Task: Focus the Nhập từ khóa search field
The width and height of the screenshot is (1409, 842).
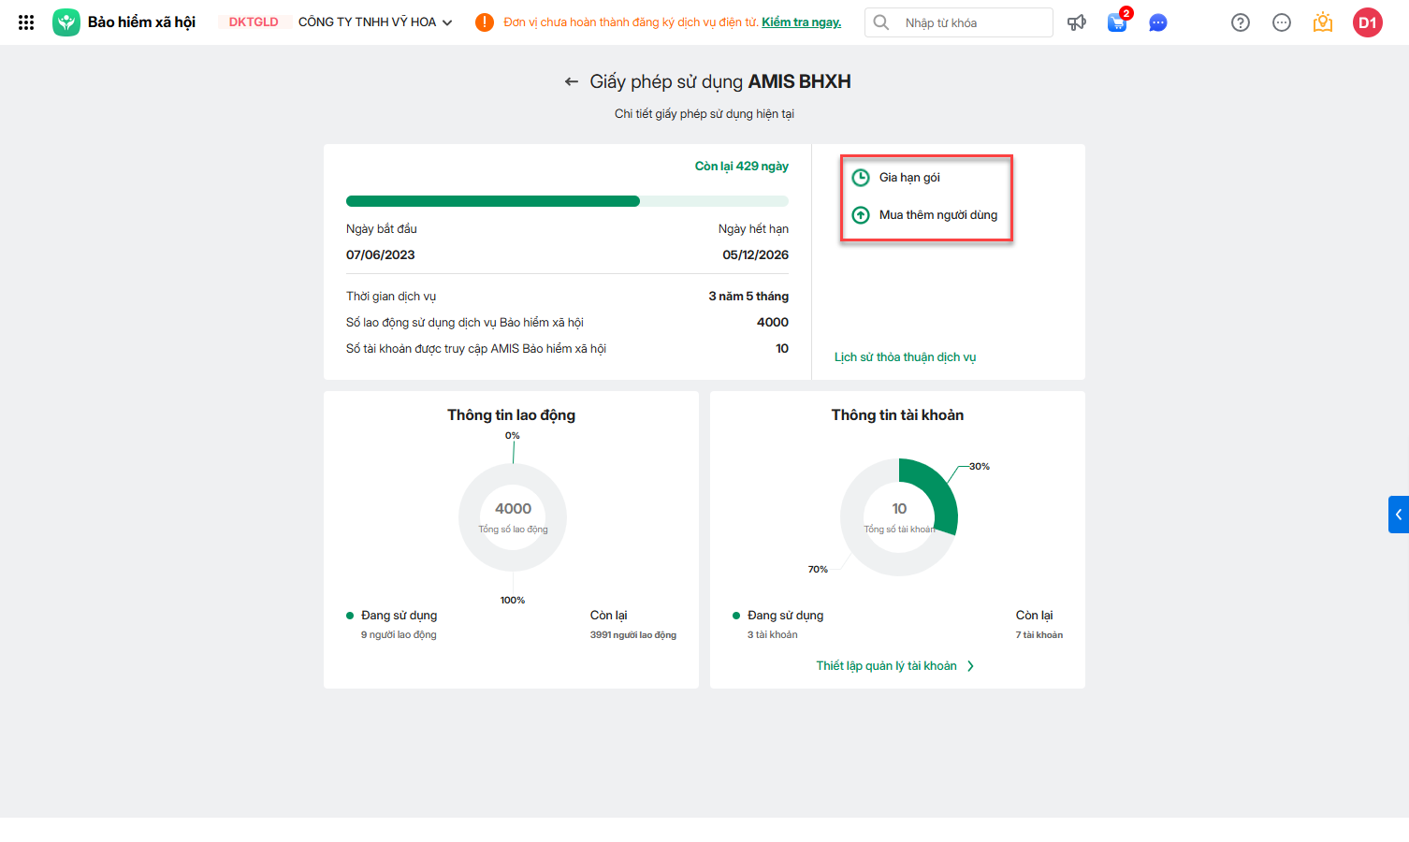Action: (973, 22)
